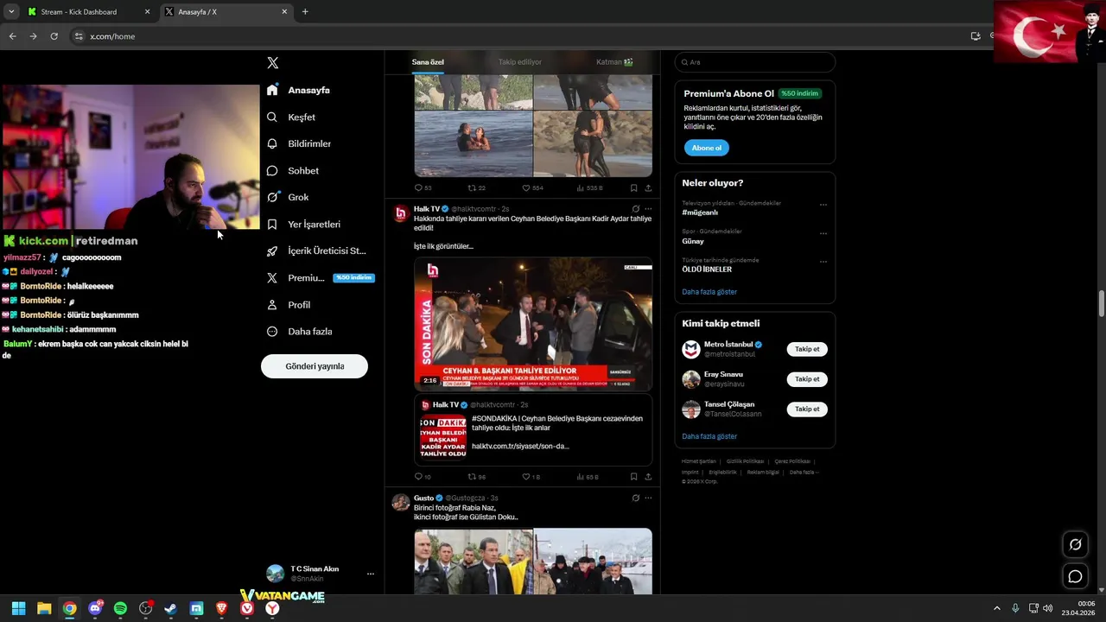
Task: Open Discord from the Windows taskbar
Action: [x=95, y=608]
